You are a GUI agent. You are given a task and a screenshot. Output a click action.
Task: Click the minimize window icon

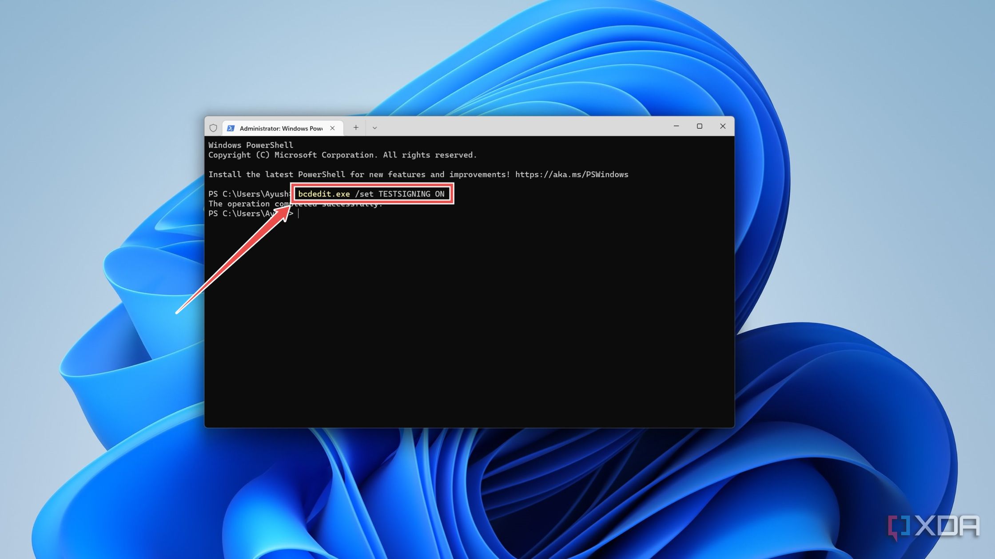coord(677,126)
